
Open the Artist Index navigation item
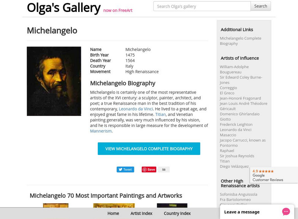tap(141, 213)
